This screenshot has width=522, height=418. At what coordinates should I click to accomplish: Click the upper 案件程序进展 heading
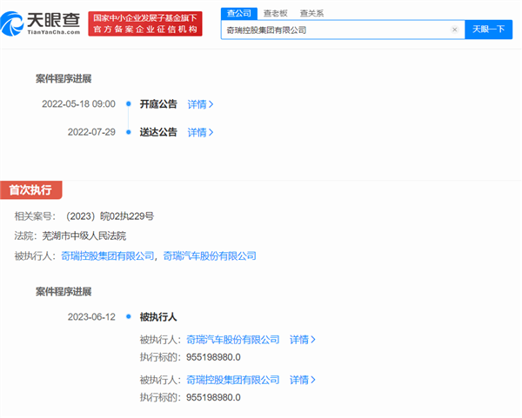[64, 78]
